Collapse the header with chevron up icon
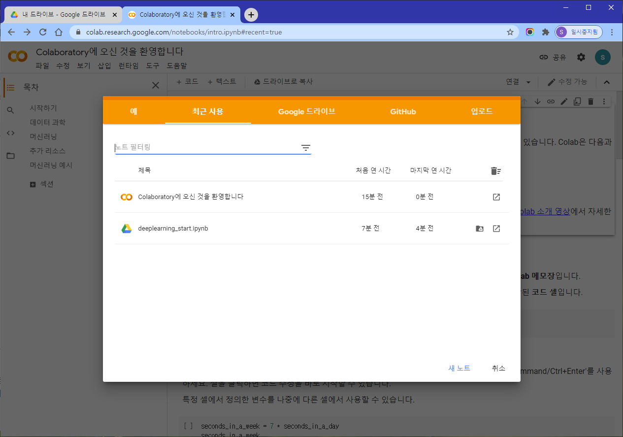The image size is (623, 437). 607,82
